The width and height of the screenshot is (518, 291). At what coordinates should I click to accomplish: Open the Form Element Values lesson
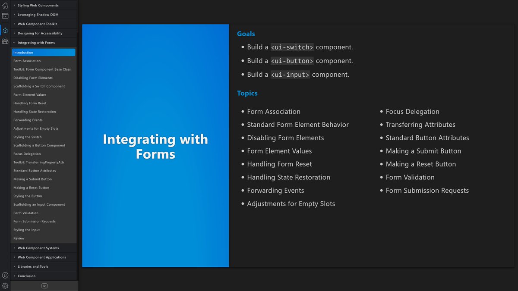[x=44, y=95]
